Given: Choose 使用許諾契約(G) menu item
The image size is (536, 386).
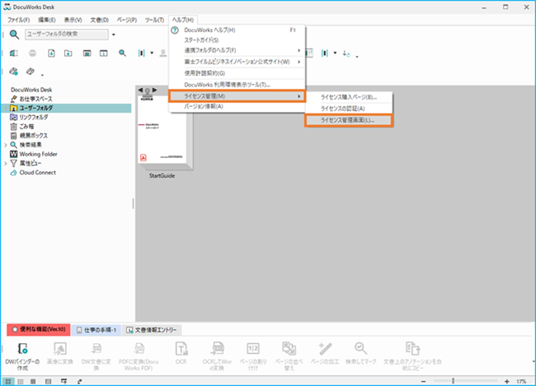Looking at the screenshot, I should point(237,73).
